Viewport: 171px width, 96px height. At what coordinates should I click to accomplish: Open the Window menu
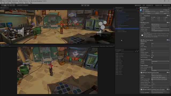point(27,3)
